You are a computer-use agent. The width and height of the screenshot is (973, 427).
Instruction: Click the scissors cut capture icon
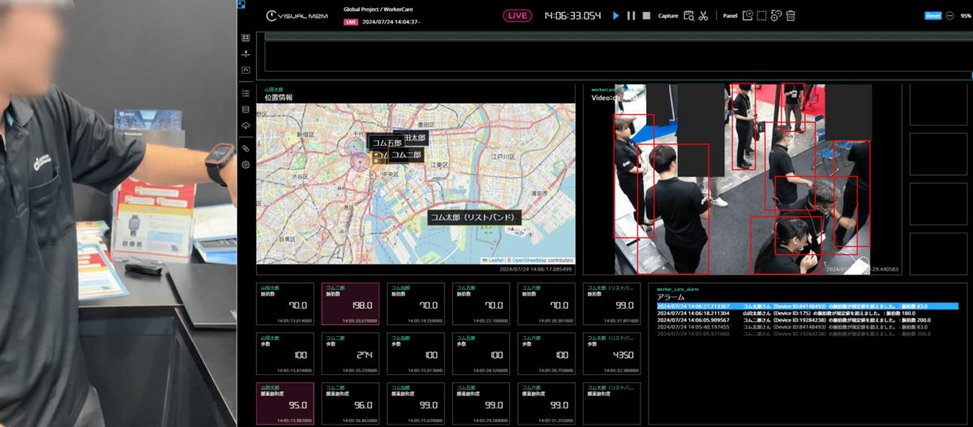pos(703,15)
